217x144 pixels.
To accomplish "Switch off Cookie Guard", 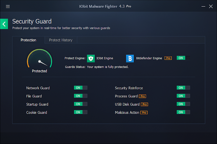I will [81, 112].
